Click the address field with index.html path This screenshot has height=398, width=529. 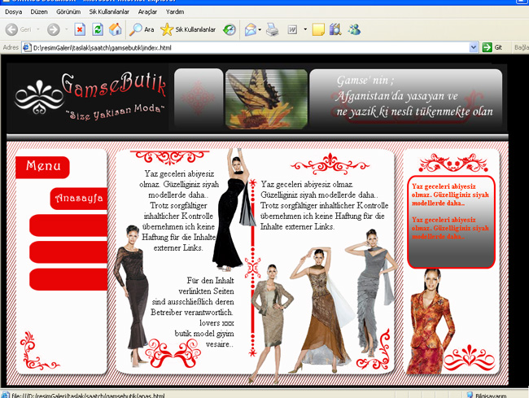pos(251,47)
